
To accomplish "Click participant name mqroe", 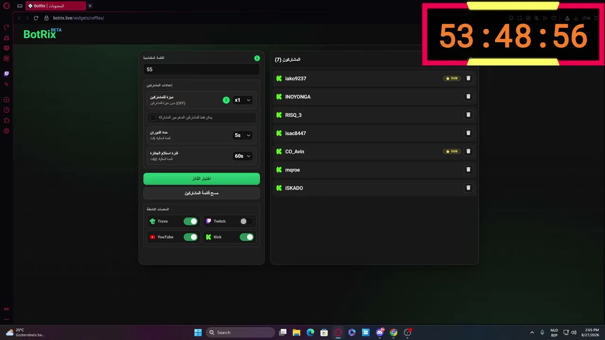I will pos(293,170).
